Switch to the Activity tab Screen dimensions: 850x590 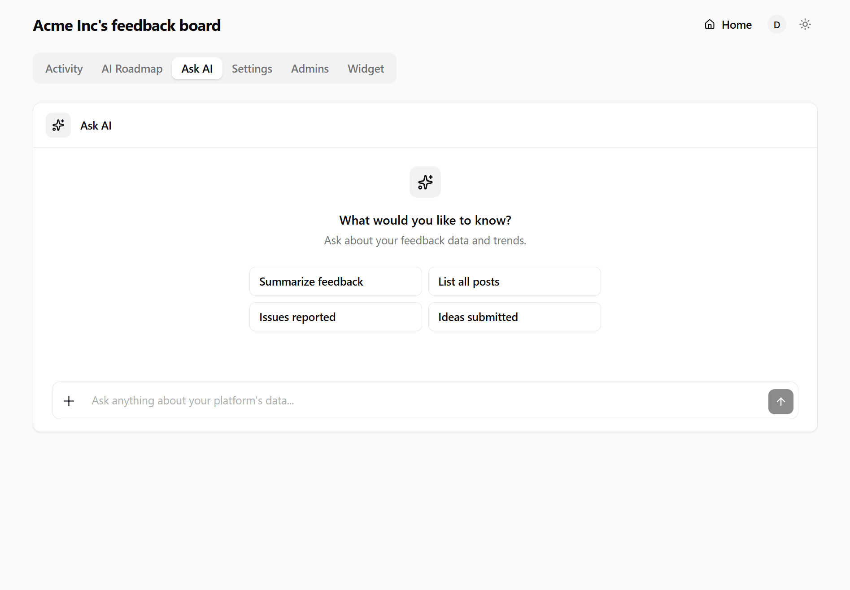64,68
